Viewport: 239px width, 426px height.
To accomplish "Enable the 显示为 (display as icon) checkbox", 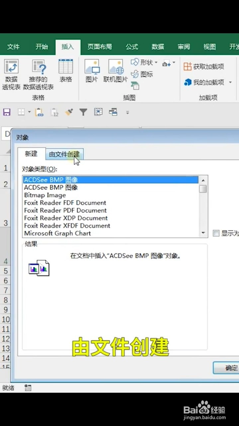I will (x=216, y=233).
